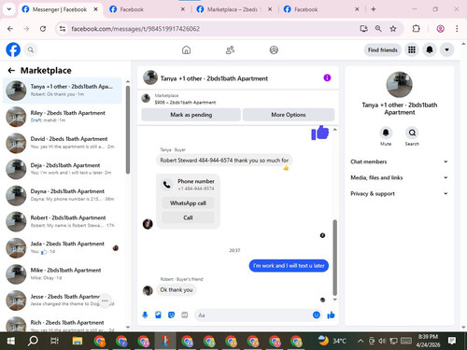
Task: Go to the Facebook logo home
Action: click(x=13, y=49)
